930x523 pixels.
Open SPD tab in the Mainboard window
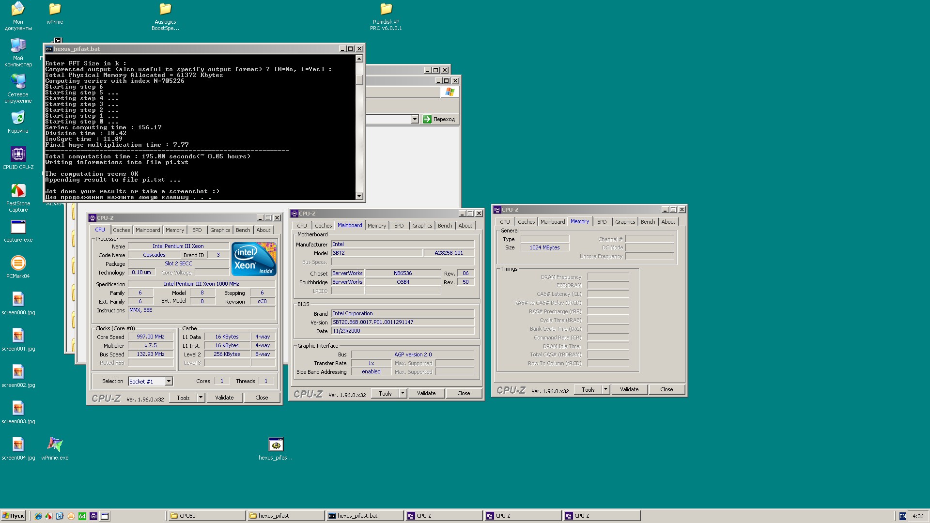click(399, 226)
